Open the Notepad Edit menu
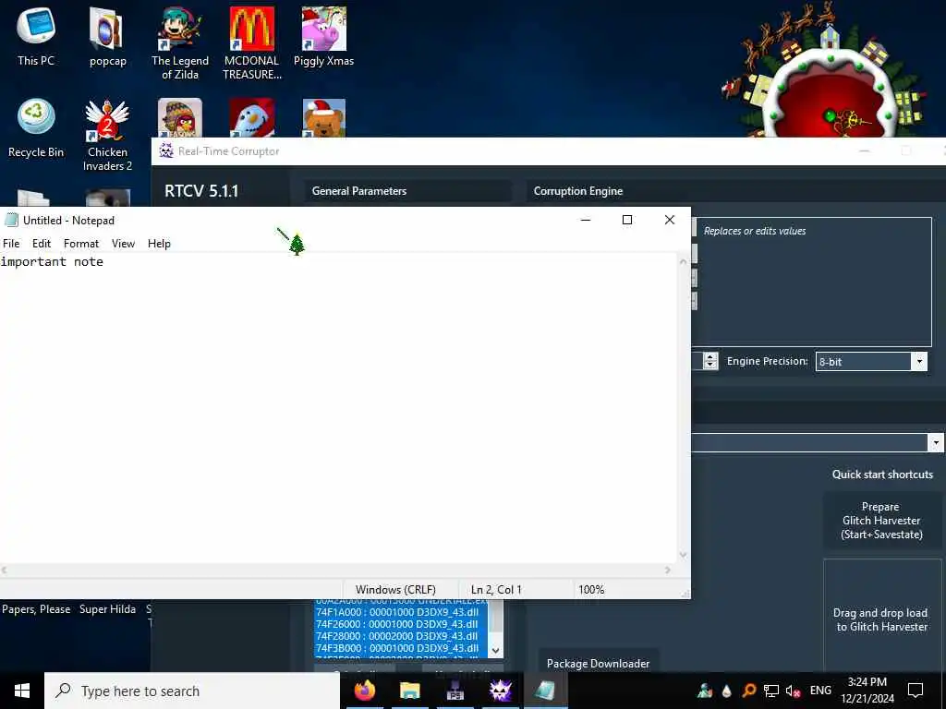 tap(42, 244)
